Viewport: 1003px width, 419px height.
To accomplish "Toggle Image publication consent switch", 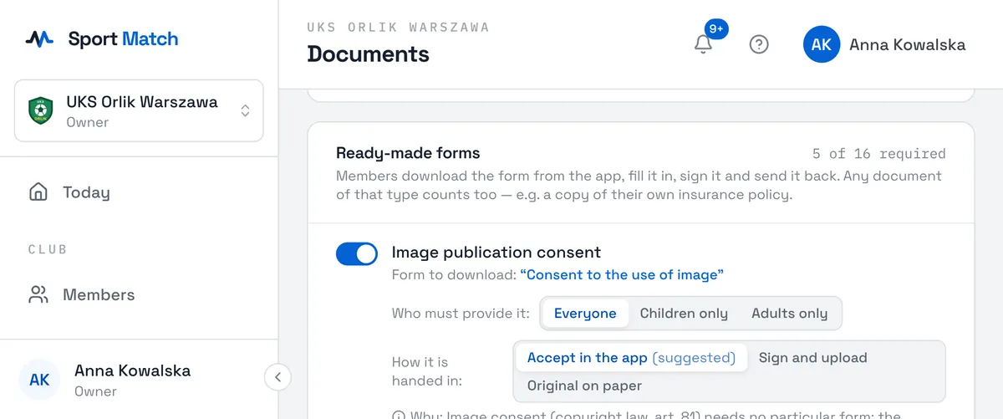I will 357,253.
